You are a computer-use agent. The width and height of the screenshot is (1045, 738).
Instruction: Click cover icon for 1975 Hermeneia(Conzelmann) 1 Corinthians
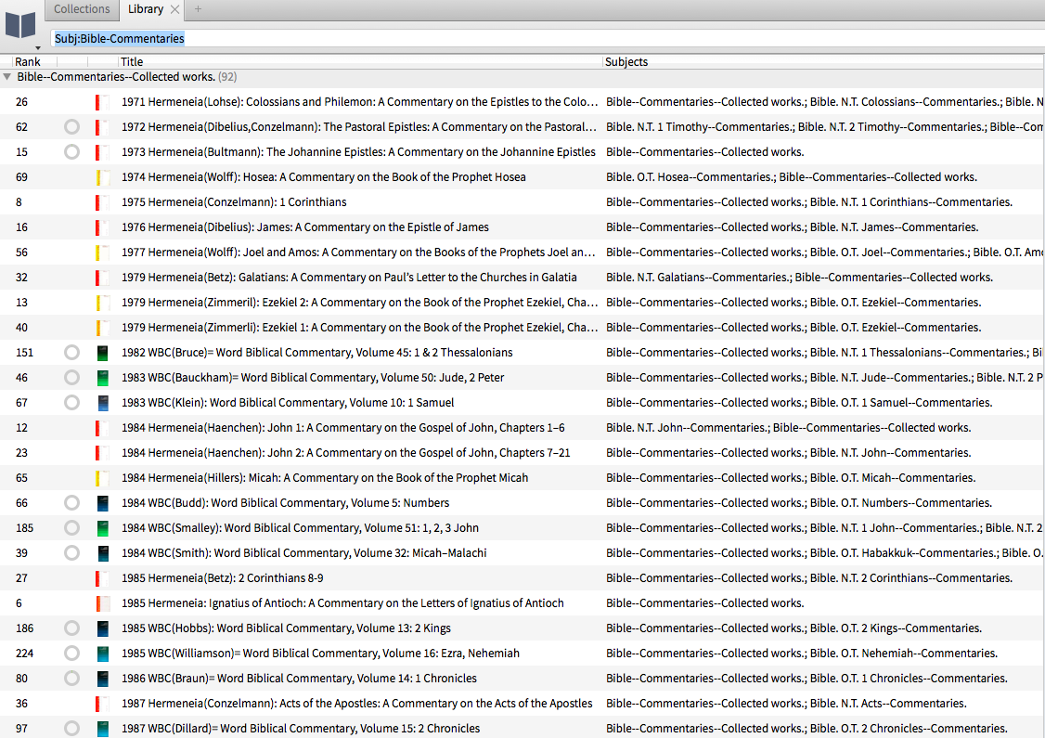[x=102, y=202]
